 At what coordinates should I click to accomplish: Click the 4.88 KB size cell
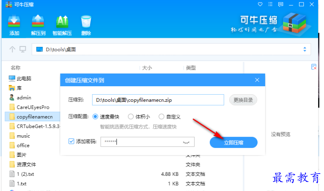tap(170, 174)
